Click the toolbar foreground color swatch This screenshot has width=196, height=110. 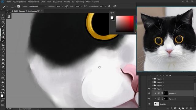2,96
